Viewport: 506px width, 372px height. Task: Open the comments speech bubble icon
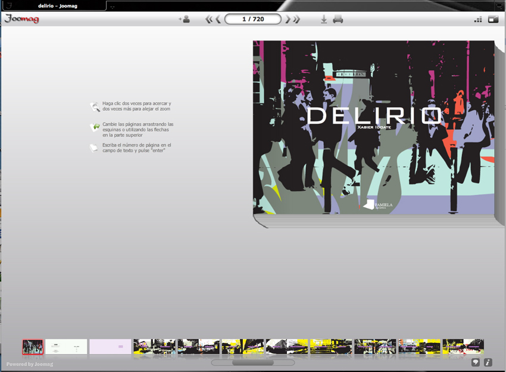(x=476, y=362)
